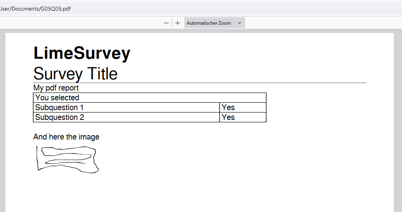The width and height of the screenshot is (402, 212).
Task: Click the Yes answer for Subquestion 1
Action: [x=243, y=107]
